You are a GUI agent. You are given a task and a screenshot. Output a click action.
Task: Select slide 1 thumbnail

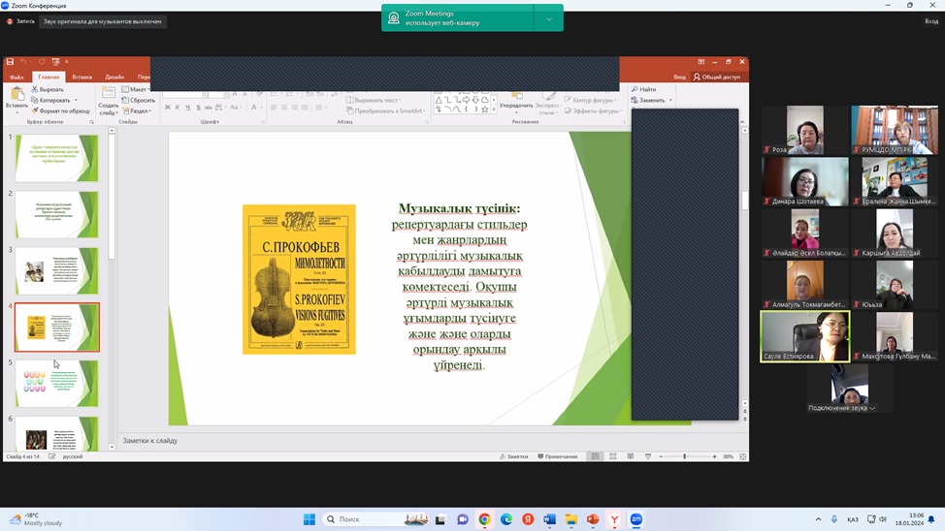(56, 158)
